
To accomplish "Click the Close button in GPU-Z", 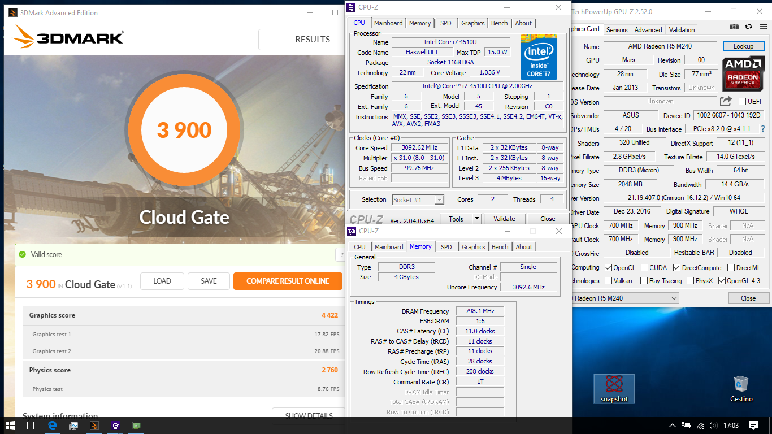I will (748, 298).
